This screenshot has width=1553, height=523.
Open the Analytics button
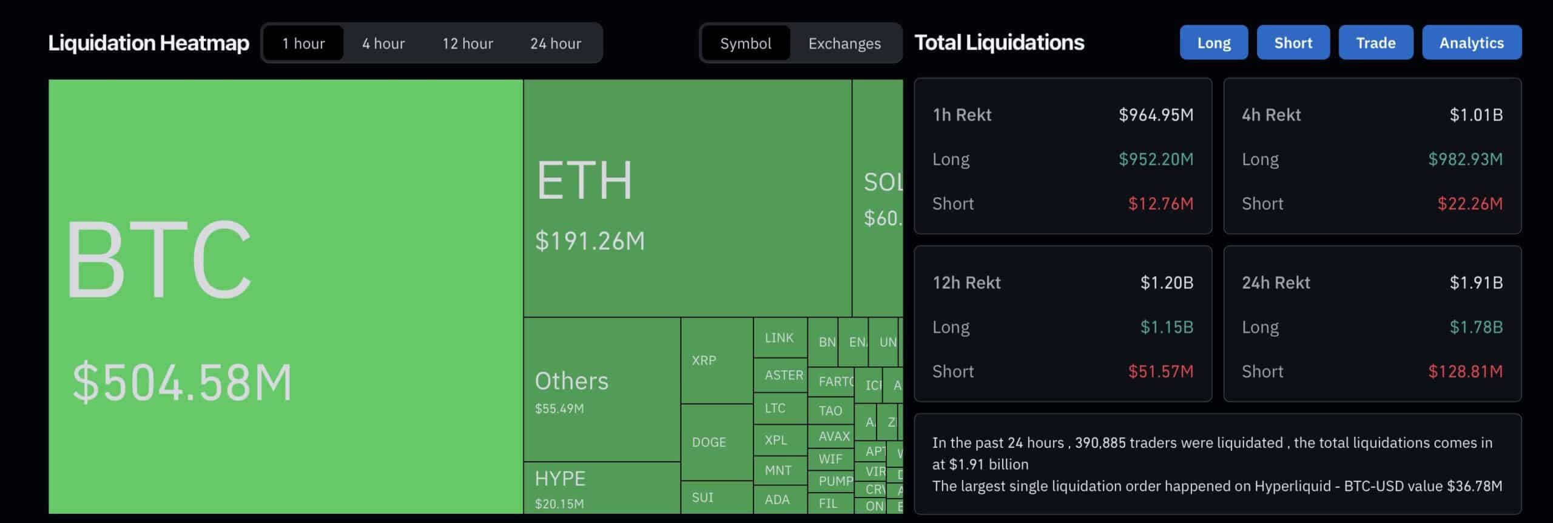click(x=1471, y=42)
